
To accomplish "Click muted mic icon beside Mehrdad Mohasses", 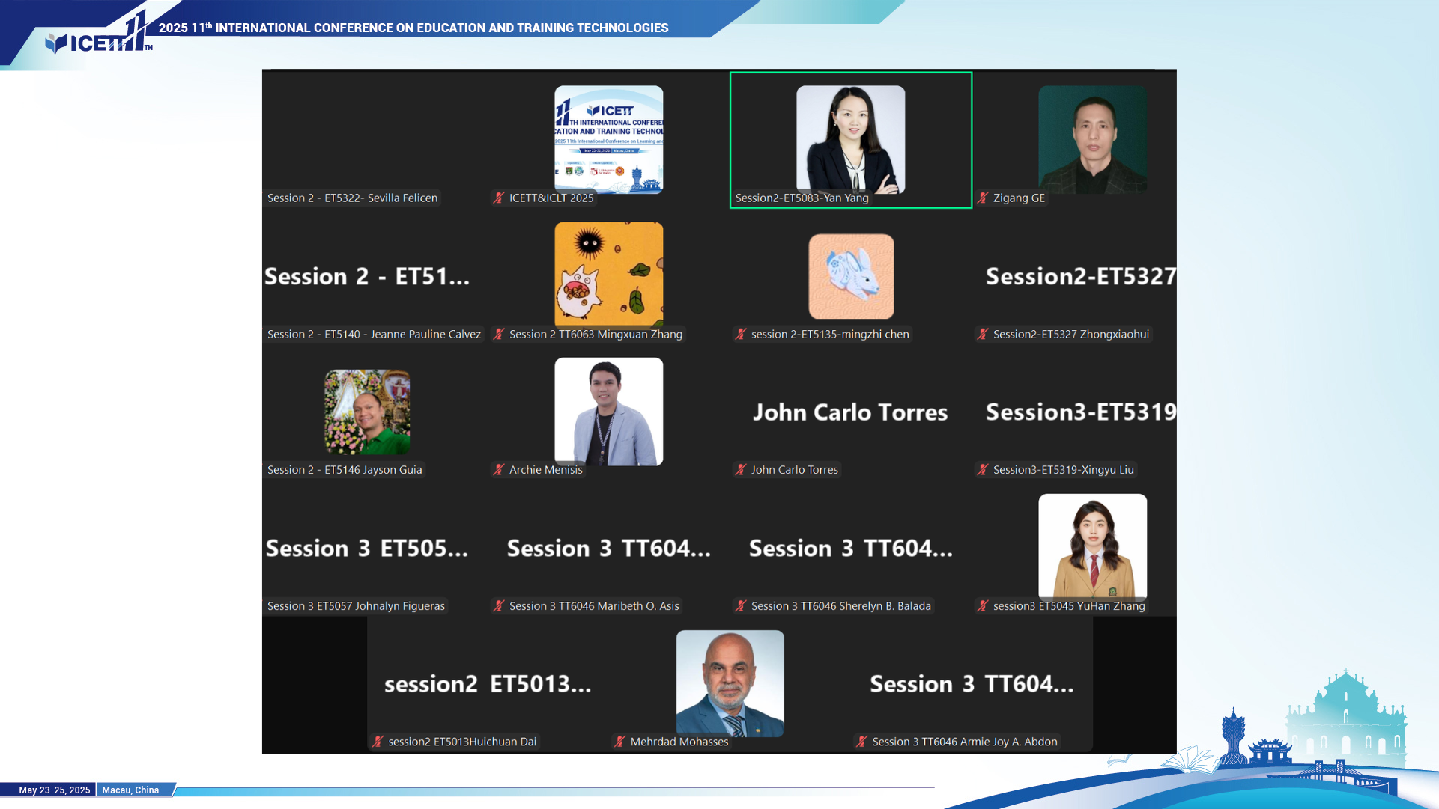I will pyautogui.click(x=619, y=741).
